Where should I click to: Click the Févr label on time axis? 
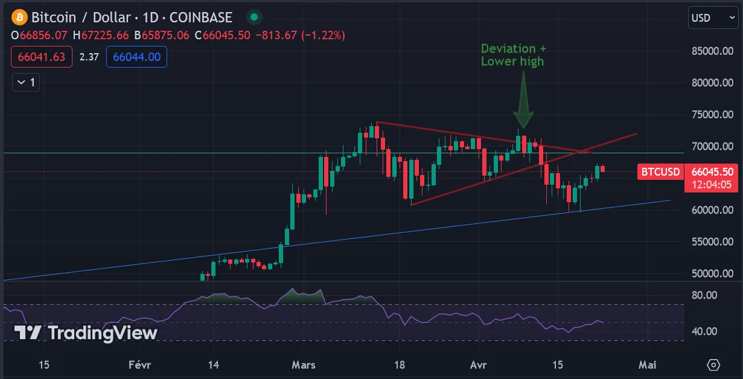(139, 365)
